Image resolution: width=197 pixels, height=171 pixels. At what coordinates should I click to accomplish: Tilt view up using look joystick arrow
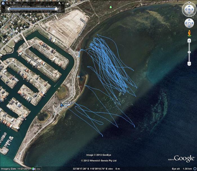point(189,6)
